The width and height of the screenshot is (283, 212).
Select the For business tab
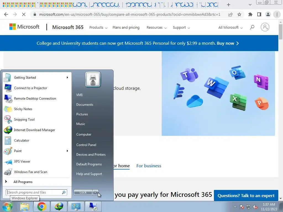pyautogui.click(x=149, y=166)
